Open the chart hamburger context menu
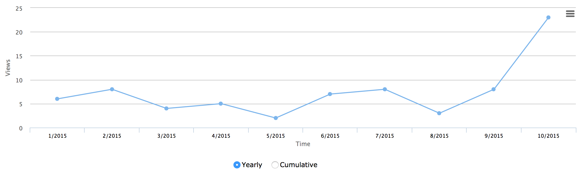The image size is (586, 175). [x=570, y=14]
